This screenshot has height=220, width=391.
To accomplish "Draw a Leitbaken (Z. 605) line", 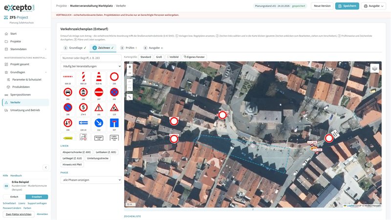I will click(106, 152).
